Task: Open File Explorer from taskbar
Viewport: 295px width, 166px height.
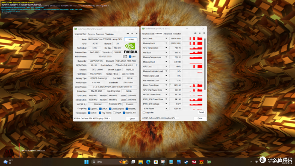Action: pos(141,162)
